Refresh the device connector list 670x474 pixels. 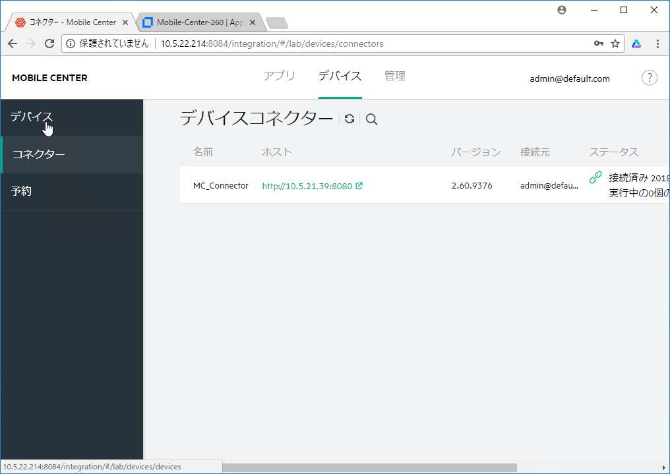350,119
